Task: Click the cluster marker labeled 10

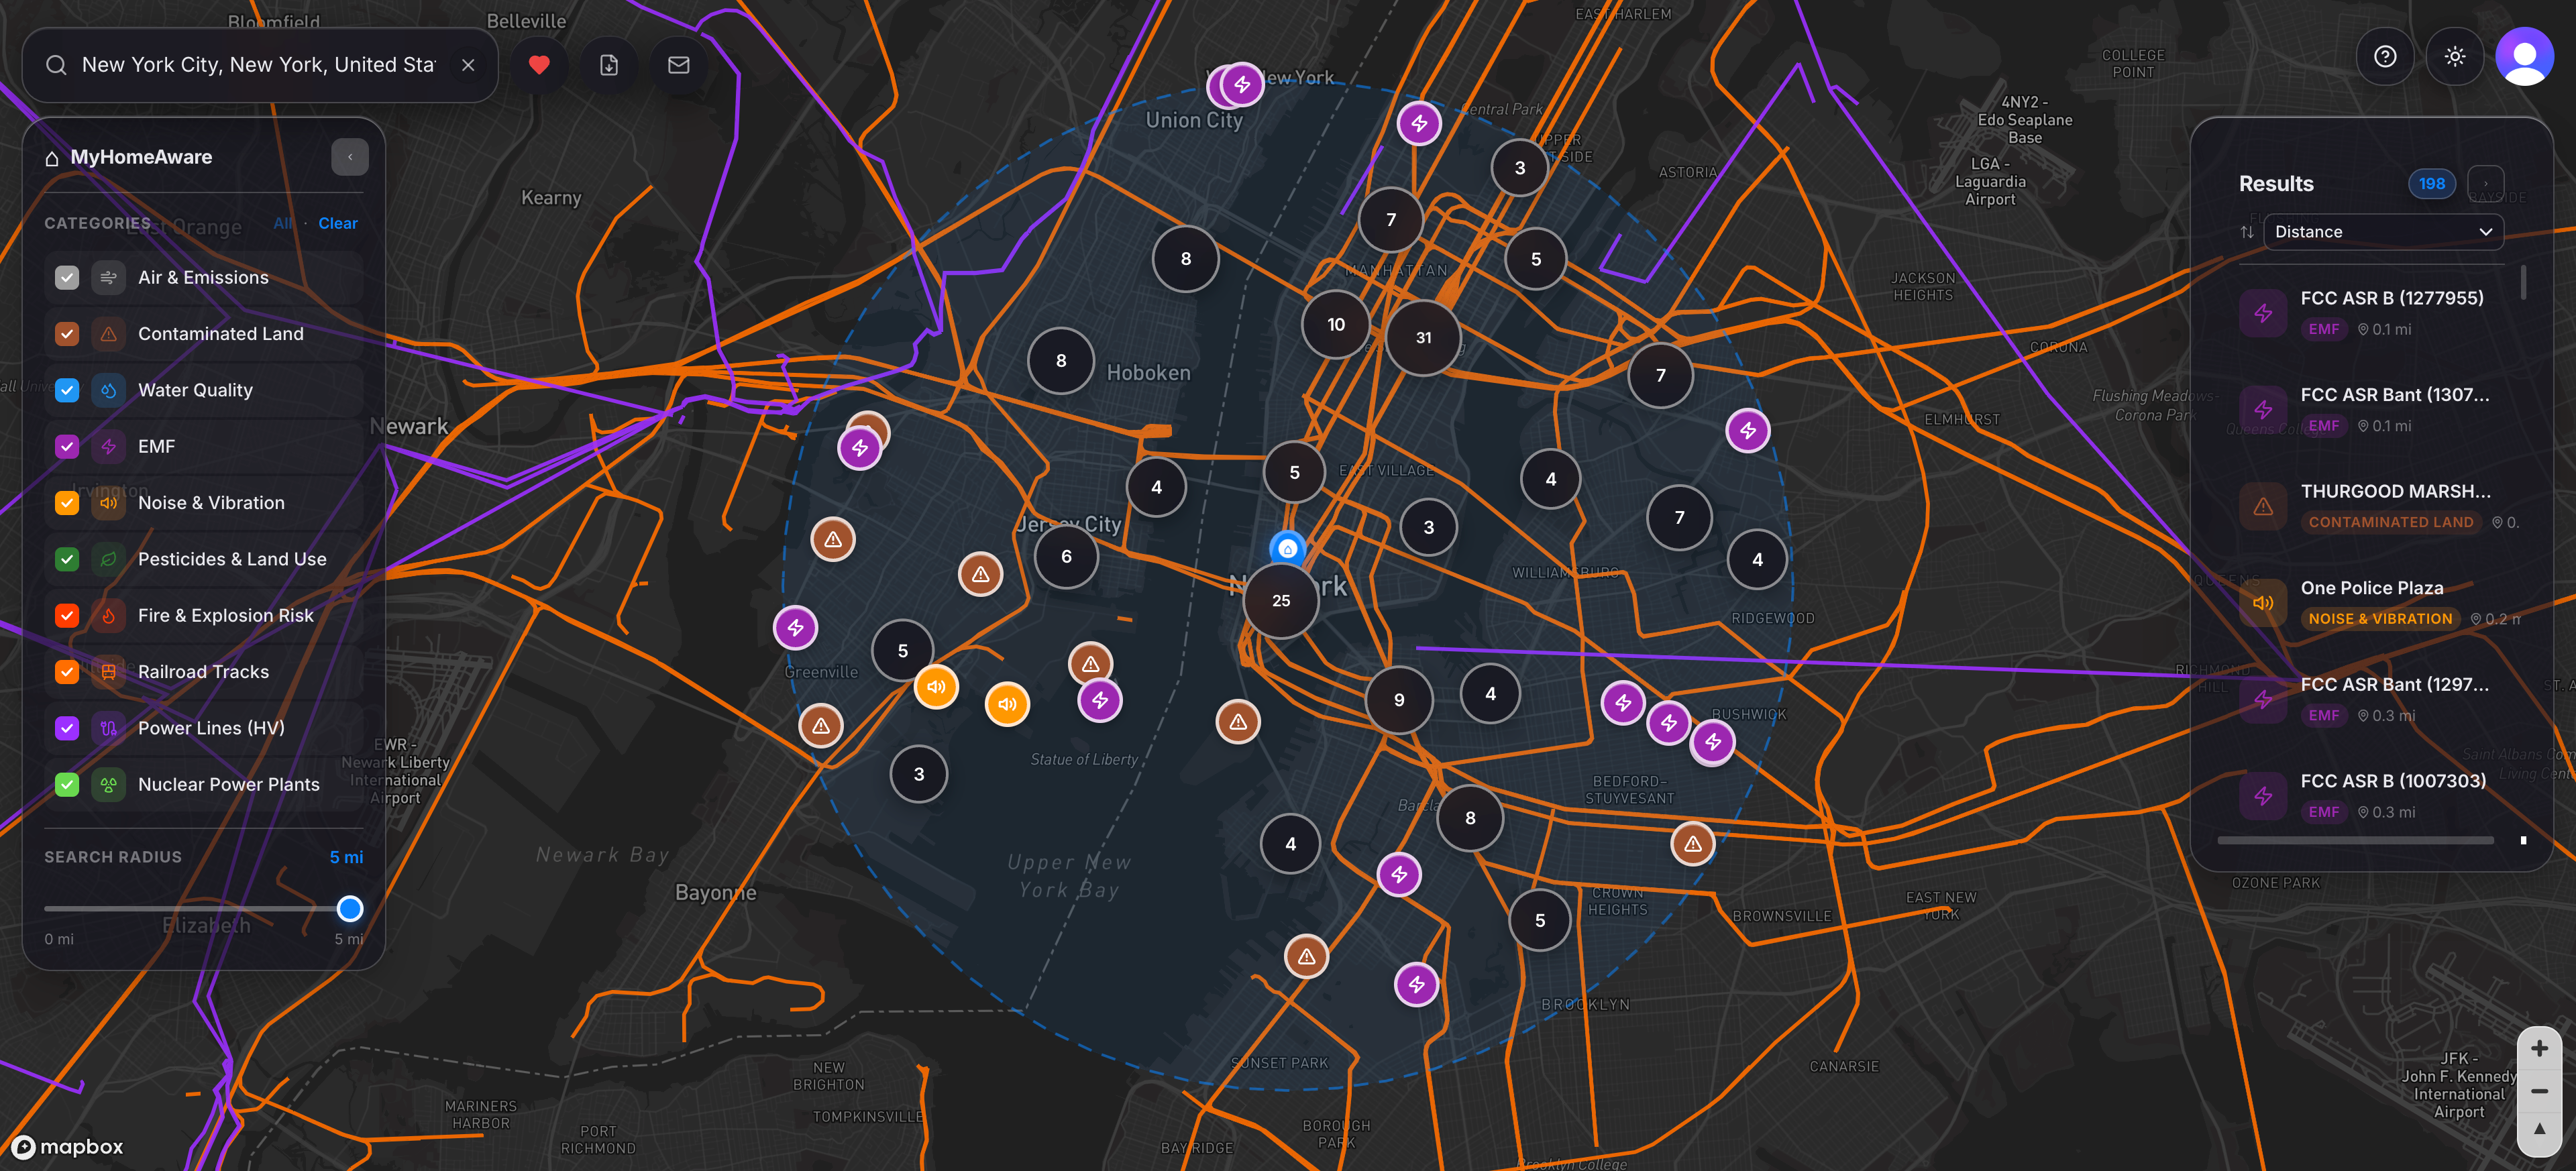Action: click(x=1336, y=325)
